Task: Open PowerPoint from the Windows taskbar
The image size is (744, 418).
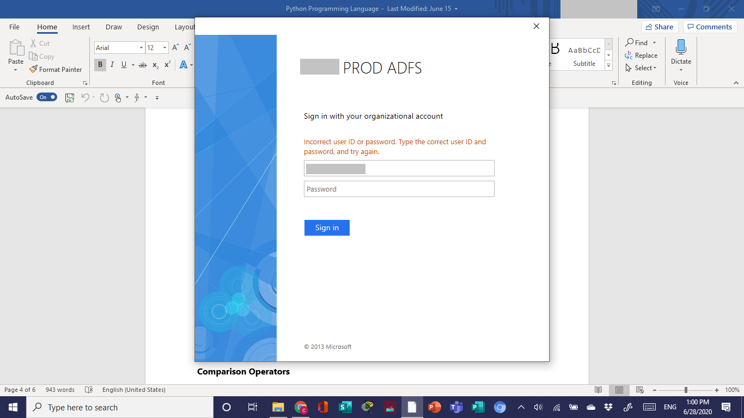Action: click(x=434, y=407)
